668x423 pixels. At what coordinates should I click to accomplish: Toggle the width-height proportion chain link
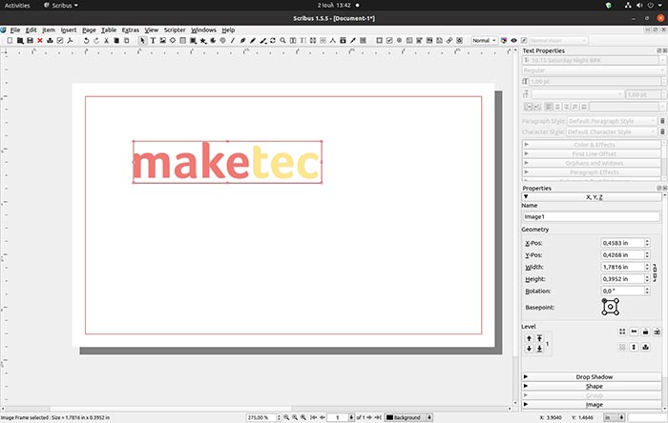656,272
